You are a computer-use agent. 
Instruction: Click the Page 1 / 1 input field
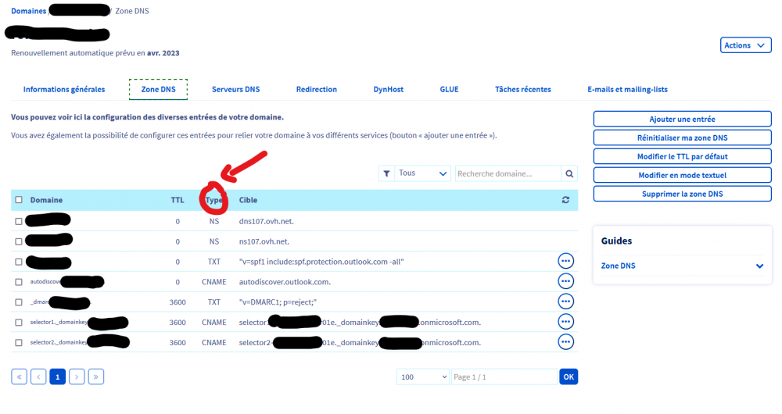(x=504, y=377)
